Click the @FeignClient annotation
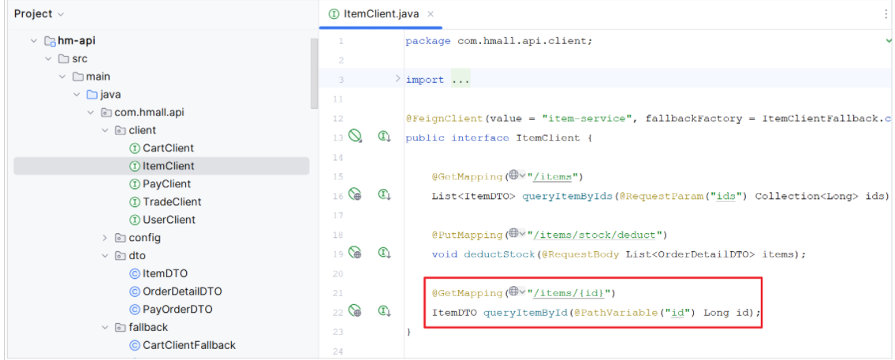The height and width of the screenshot is (360, 895). [445, 119]
